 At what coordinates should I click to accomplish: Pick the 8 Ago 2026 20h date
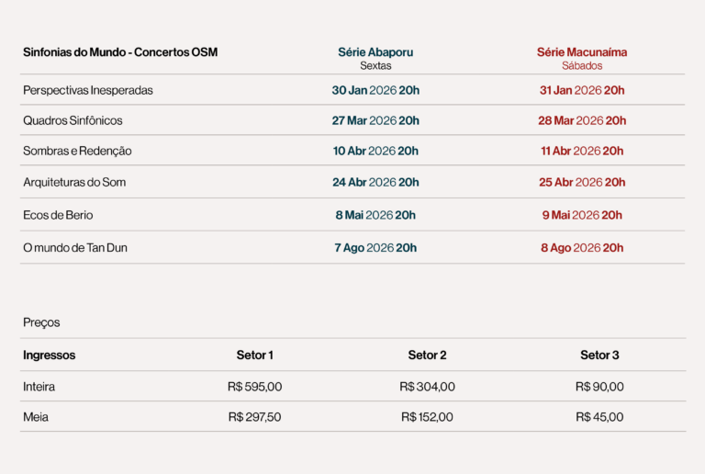pos(582,247)
